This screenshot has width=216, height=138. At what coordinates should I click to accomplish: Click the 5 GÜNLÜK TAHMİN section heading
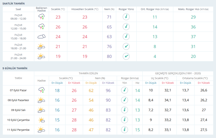(x=15, y=68)
